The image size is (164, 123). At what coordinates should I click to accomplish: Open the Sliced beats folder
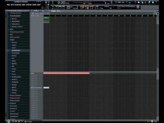(14, 114)
